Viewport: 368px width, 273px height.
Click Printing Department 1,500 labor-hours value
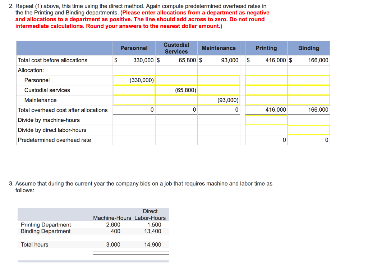[154, 225]
